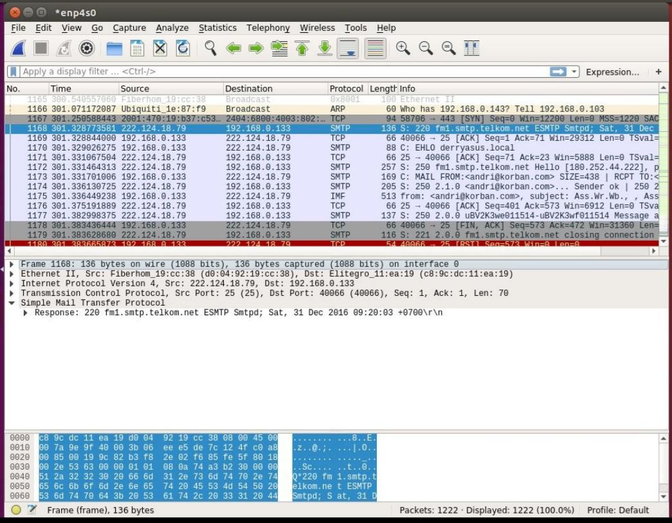This screenshot has width=672, height=523.
Task: Start capturing packets with the shark fin icon
Action: 19,48
